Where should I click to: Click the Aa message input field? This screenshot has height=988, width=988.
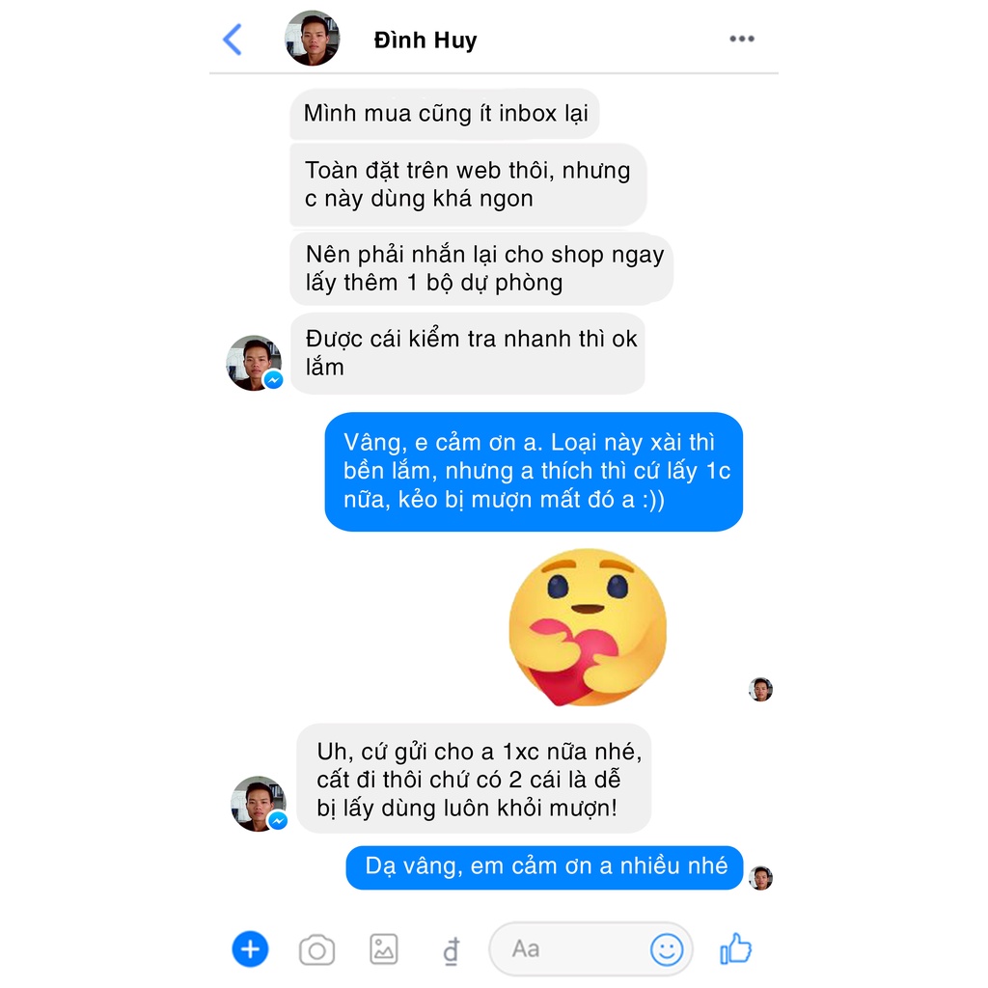(591, 949)
